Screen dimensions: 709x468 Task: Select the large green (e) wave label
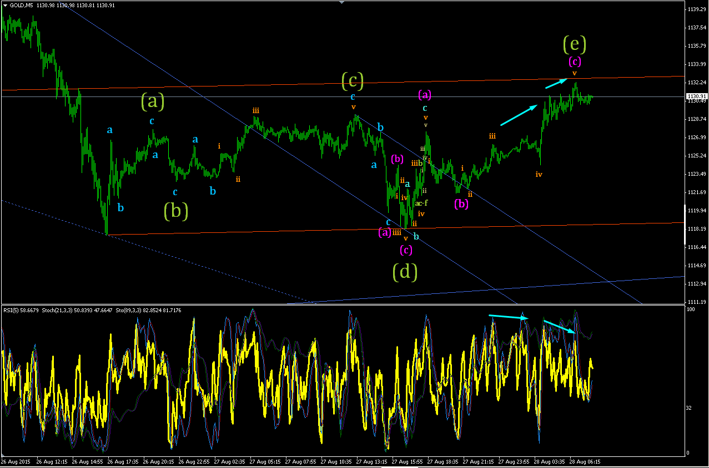pyautogui.click(x=574, y=43)
